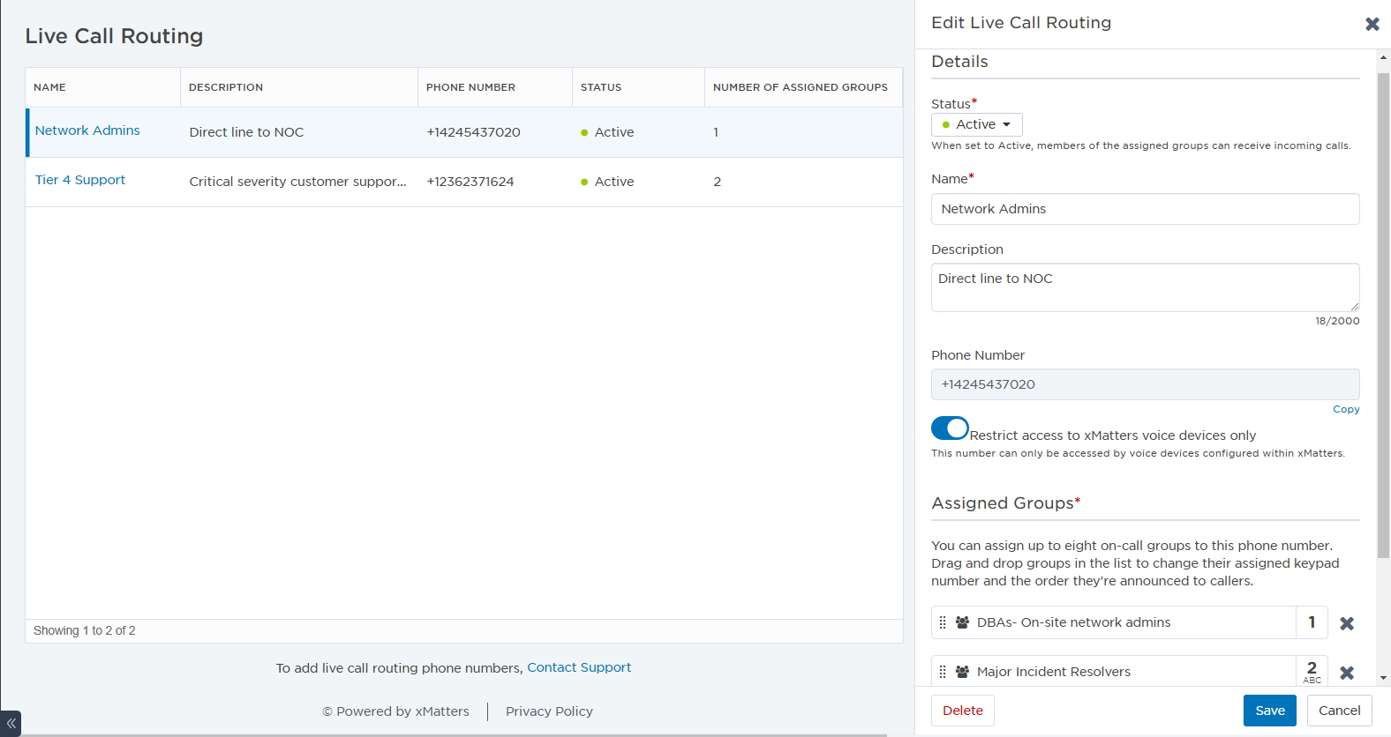This screenshot has height=737, width=1391.
Task: Click Active status in Network Admins row
Action: (607, 132)
